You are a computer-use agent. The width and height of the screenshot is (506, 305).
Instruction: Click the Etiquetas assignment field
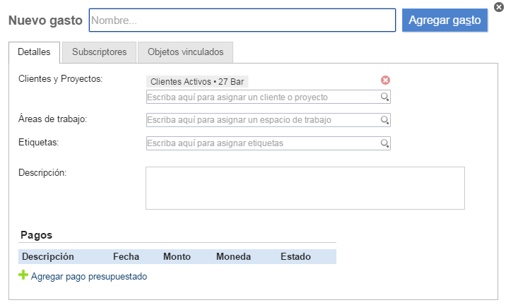[x=261, y=143]
